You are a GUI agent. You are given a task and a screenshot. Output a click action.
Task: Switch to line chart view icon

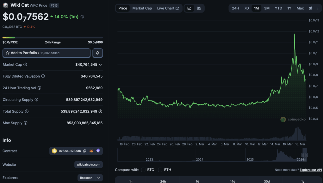click(189, 8)
